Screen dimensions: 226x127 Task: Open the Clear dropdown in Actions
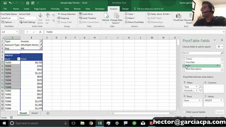click(130, 14)
